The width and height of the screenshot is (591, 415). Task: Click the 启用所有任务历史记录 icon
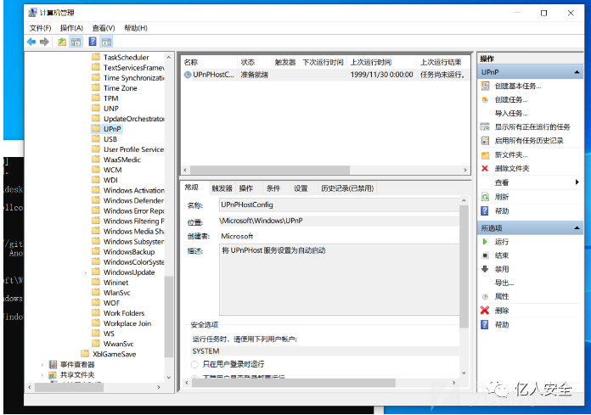coord(485,141)
